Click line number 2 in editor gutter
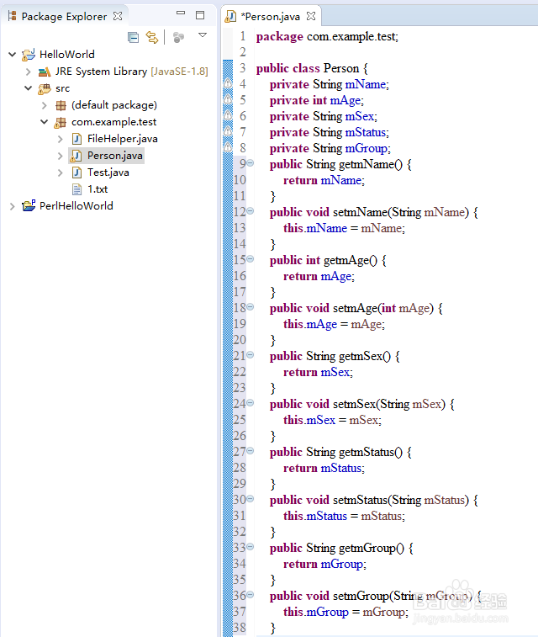 click(x=243, y=52)
